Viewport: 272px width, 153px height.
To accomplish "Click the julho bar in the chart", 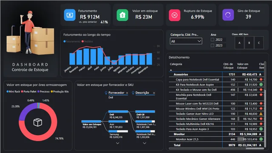I will [x=114, y=62].
